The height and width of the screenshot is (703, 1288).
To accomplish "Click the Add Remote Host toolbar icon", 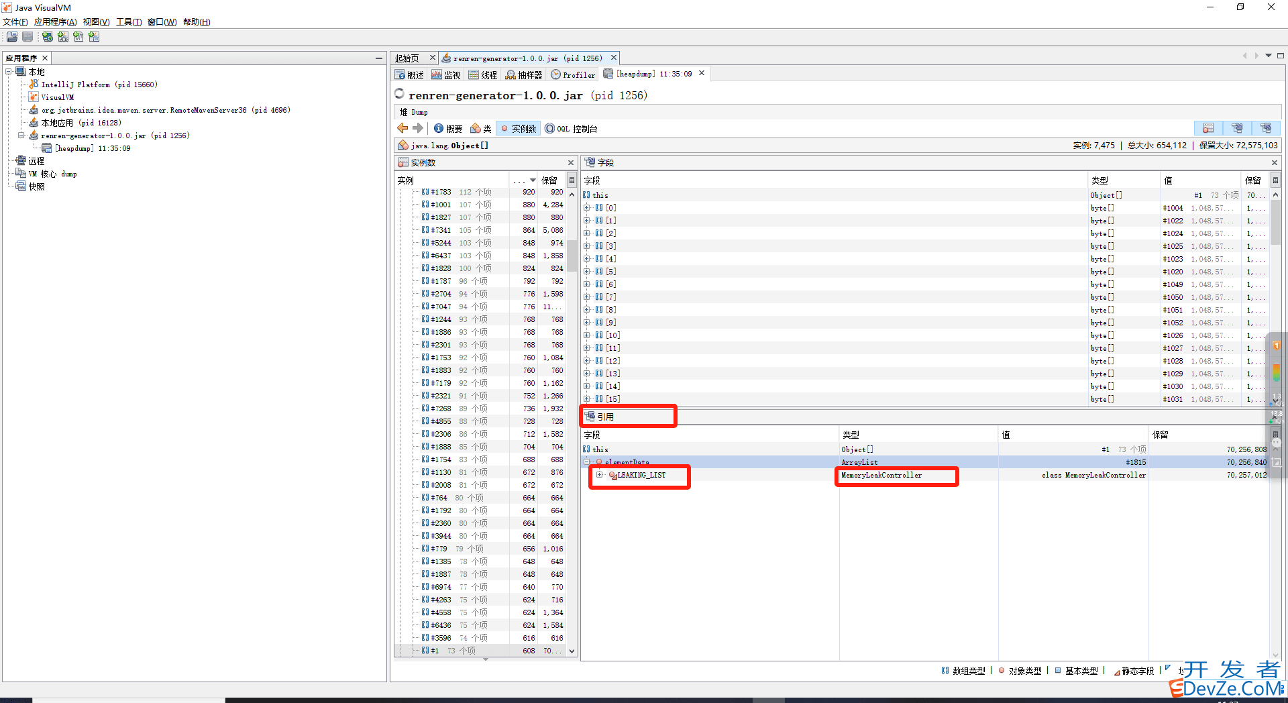I will coord(48,37).
